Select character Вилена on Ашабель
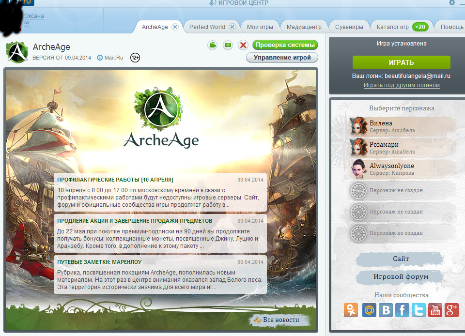The height and width of the screenshot is (336, 465). coord(403,126)
